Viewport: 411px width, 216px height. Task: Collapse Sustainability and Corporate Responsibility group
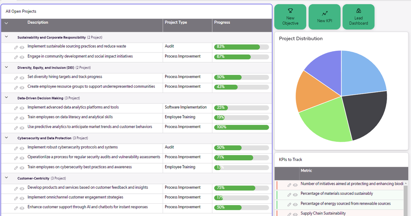click(6, 36)
